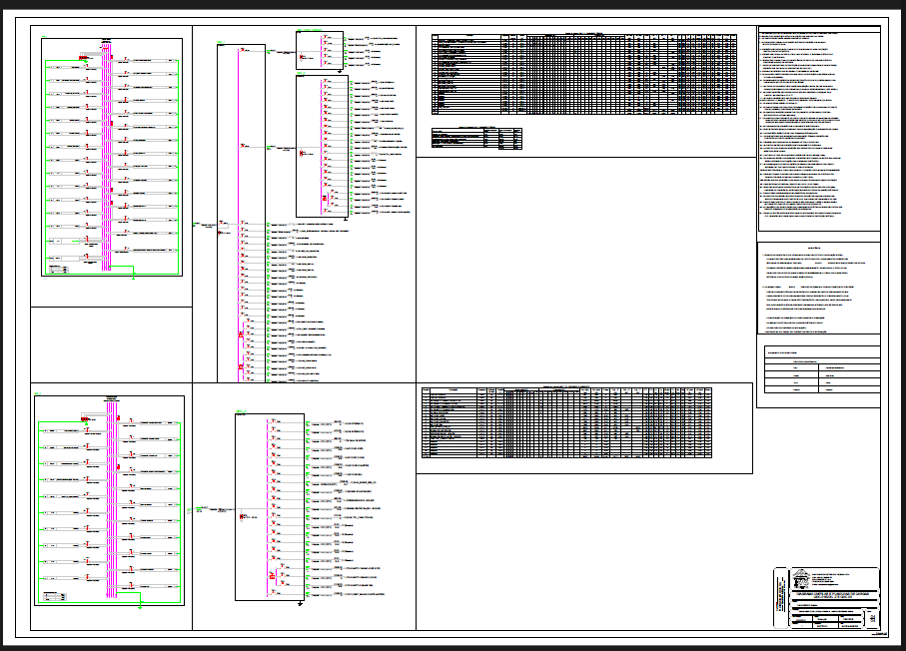Viewport: 906px width, 651px height.
Task: Select the small legend inside the top-left panel
Action: click(59, 268)
